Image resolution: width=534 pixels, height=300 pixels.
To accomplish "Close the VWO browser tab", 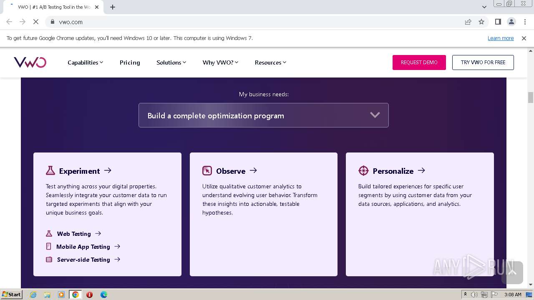I will [97, 7].
